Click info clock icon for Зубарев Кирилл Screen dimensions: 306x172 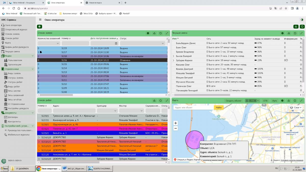(287, 60)
